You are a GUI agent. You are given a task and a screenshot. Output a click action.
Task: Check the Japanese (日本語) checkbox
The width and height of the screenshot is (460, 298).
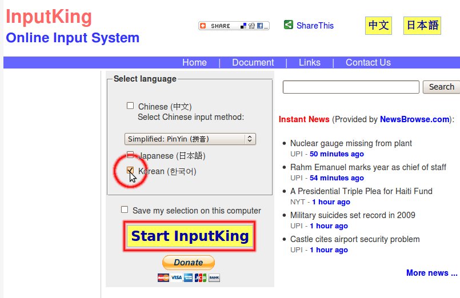(130, 154)
